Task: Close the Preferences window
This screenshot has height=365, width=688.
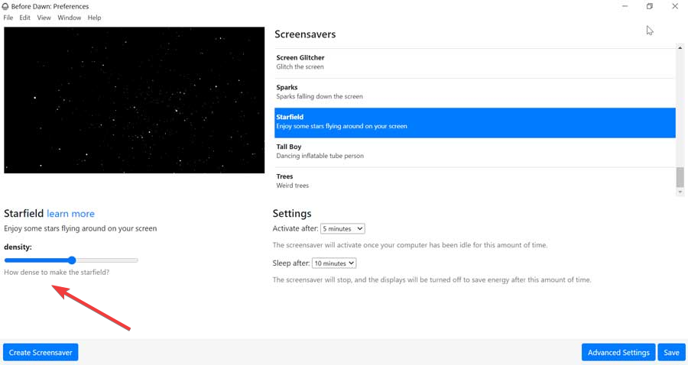Action: coord(675,6)
